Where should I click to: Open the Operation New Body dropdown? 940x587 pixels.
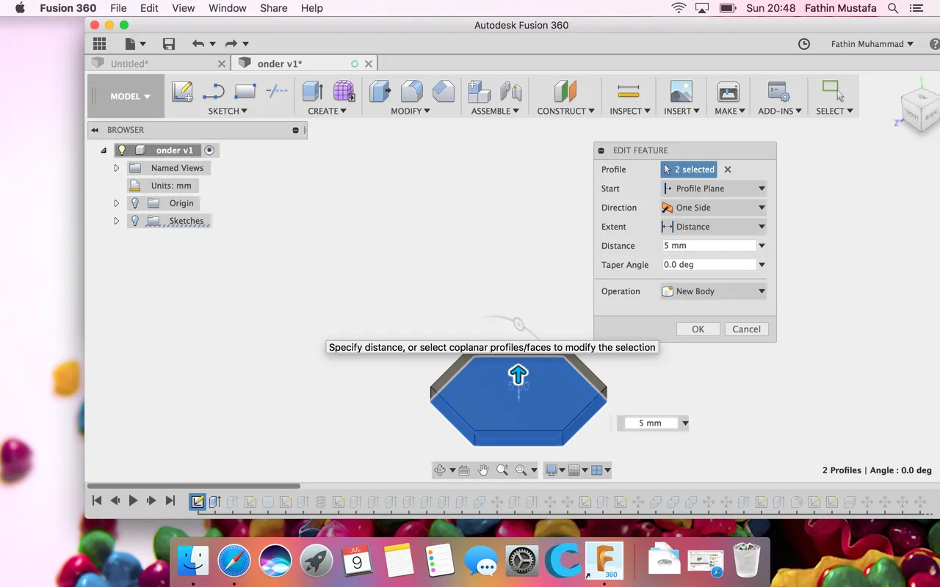(x=714, y=291)
